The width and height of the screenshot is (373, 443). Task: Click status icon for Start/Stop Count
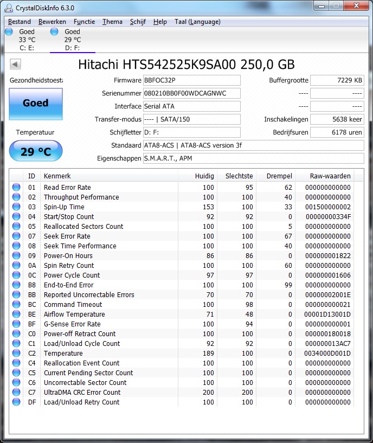coord(16,216)
